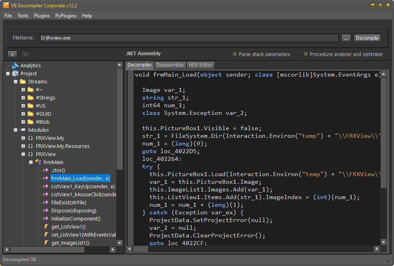Collapse the FRXView namespace node
This screenshot has height=266, width=394.
coord(23,154)
